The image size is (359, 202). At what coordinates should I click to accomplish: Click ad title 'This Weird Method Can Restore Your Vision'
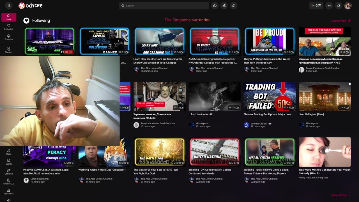tap(325, 171)
